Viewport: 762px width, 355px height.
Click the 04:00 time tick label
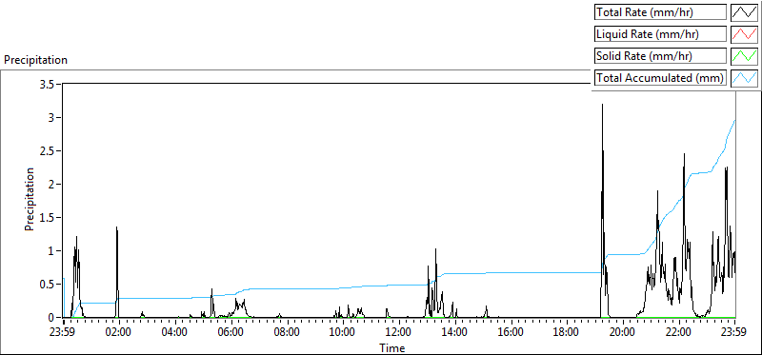pyautogui.click(x=175, y=333)
